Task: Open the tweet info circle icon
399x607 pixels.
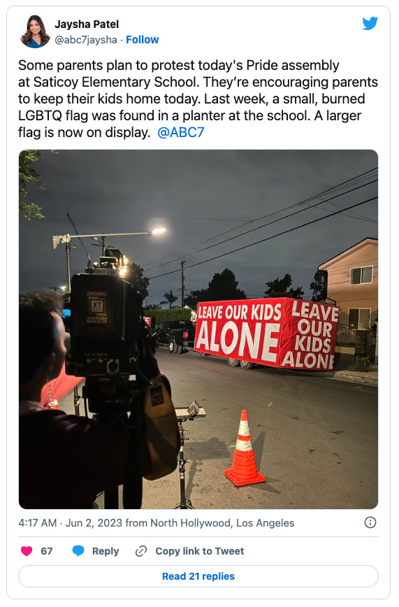Action: coord(370,522)
